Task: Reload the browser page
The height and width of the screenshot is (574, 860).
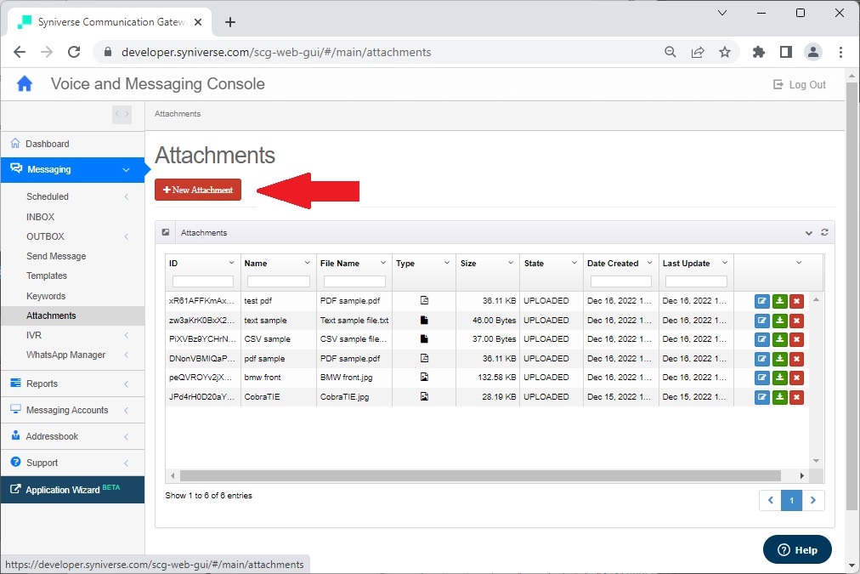Action: coord(74,52)
